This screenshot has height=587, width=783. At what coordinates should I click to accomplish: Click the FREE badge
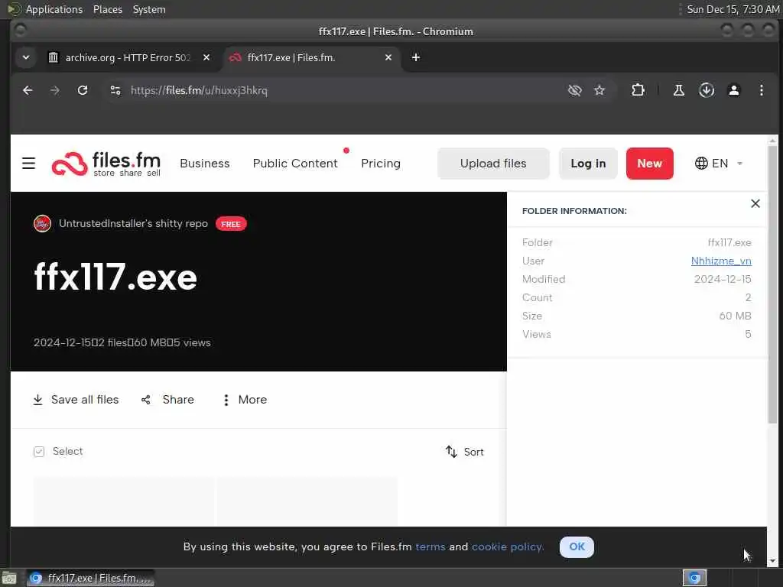tap(231, 224)
